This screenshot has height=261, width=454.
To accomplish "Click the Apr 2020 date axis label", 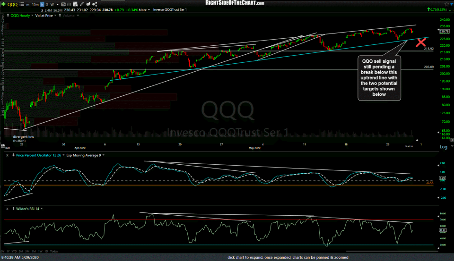I will (80, 148).
